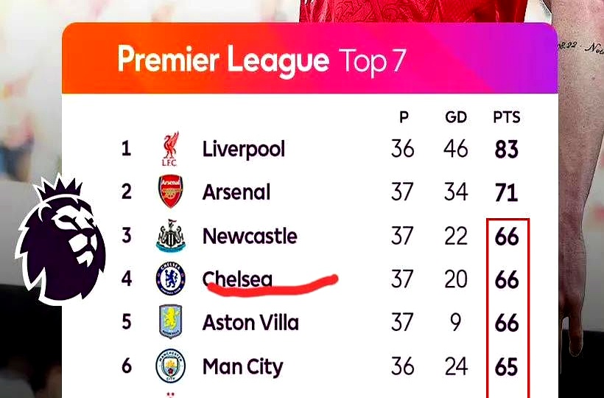Select the Newcastle club badge
604x398 pixels.
[x=170, y=237]
